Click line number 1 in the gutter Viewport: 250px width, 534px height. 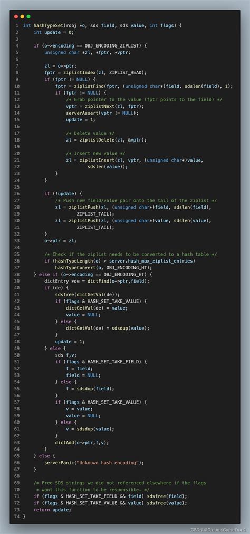pyautogui.click(x=17, y=26)
